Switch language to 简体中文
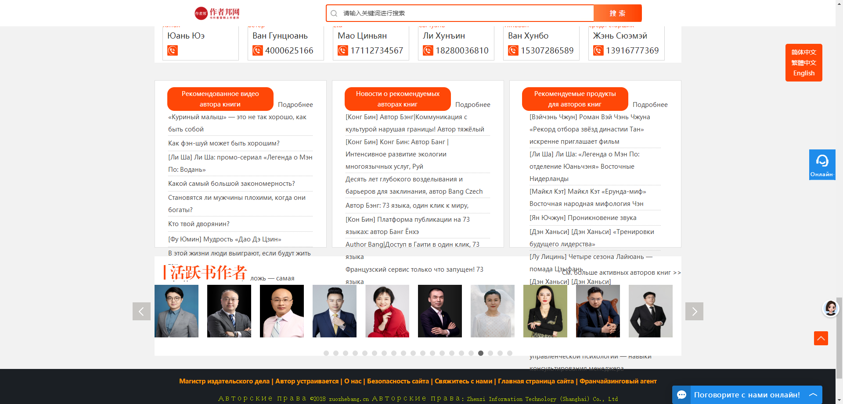 click(803, 52)
